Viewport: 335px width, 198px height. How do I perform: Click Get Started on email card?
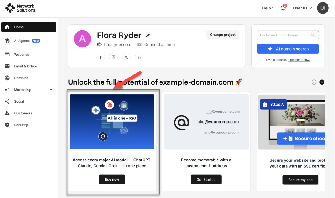coord(206,179)
